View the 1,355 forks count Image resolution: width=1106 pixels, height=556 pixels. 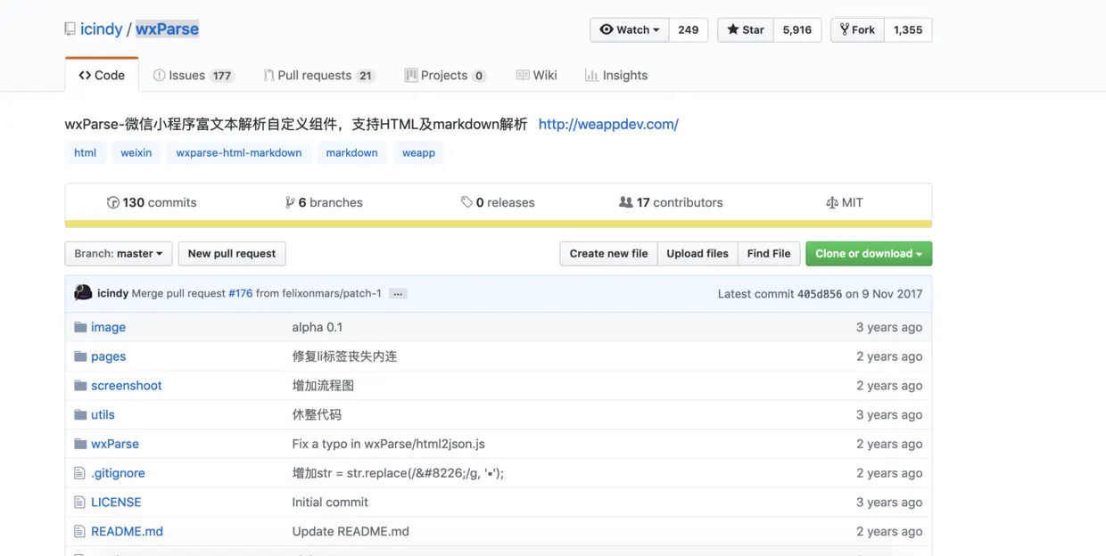coord(908,29)
